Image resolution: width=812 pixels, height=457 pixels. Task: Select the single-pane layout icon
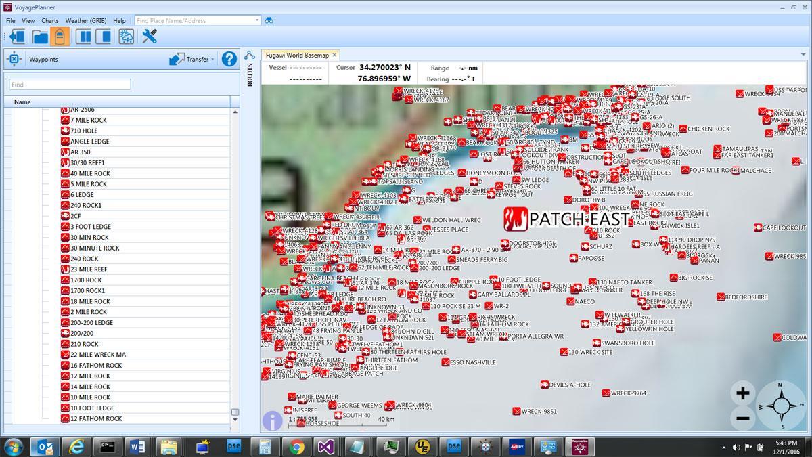(104, 37)
